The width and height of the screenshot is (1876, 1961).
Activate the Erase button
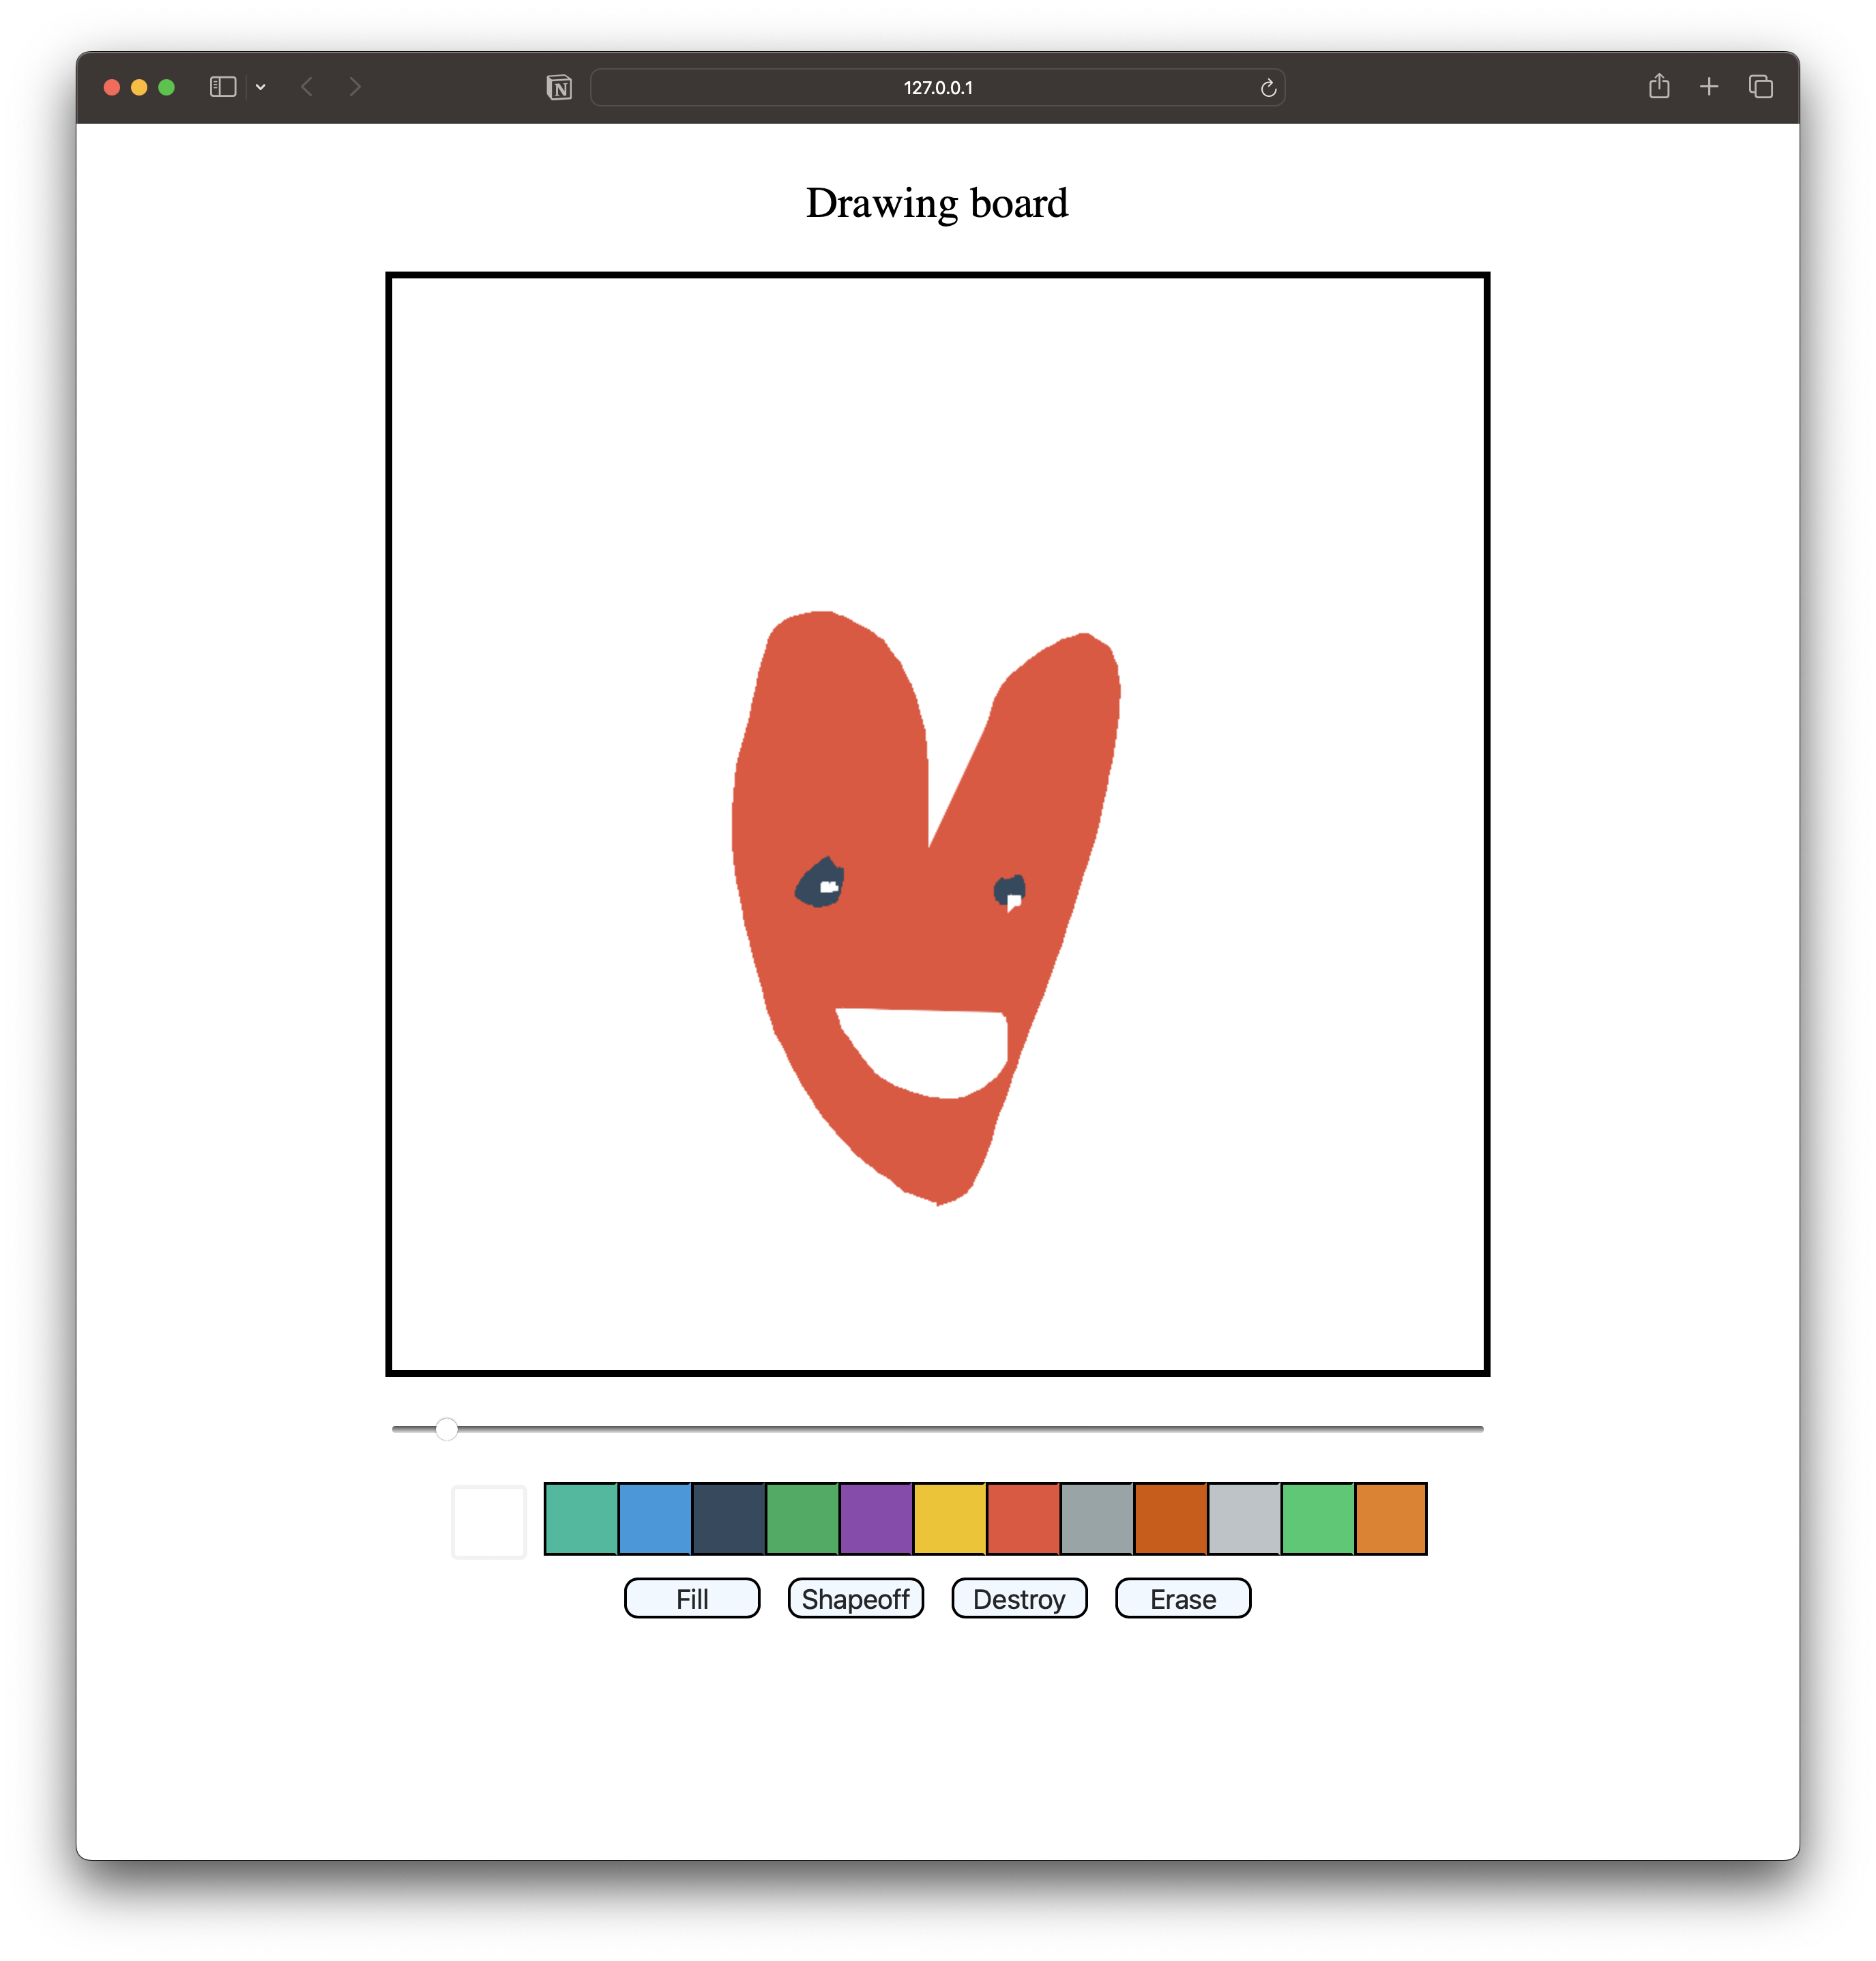point(1182,1598)
